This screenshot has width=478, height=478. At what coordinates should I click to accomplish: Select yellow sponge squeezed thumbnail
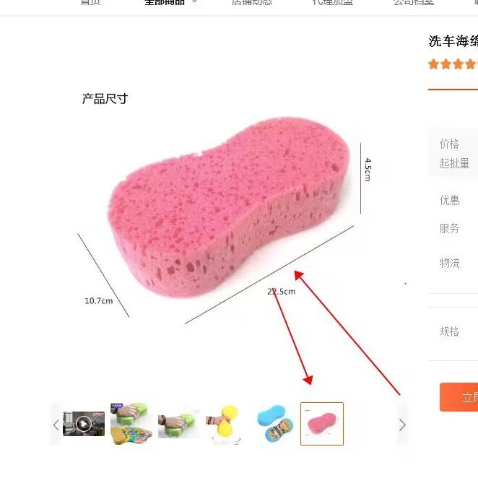point(226,424)
